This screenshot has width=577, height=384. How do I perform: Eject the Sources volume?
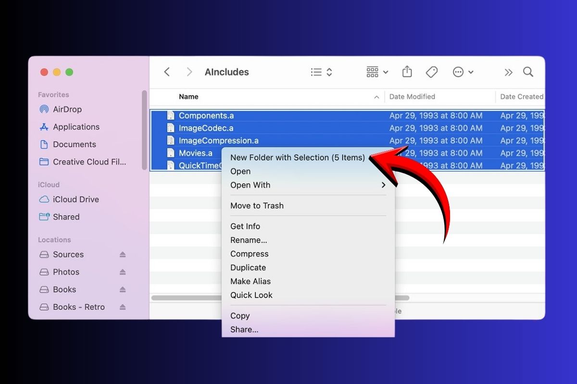click(123, 254)
